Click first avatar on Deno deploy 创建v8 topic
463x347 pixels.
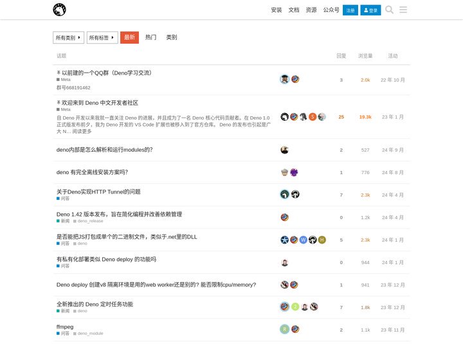point(285,285)
